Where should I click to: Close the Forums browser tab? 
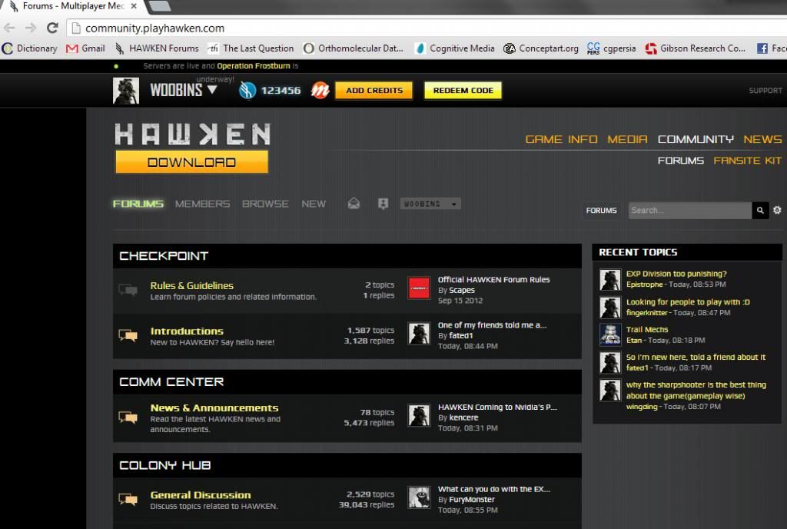(x=134, y=6)
